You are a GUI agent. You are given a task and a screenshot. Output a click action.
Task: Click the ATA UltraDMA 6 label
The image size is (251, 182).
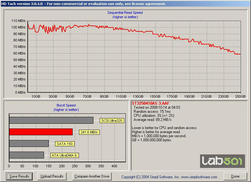64,155
